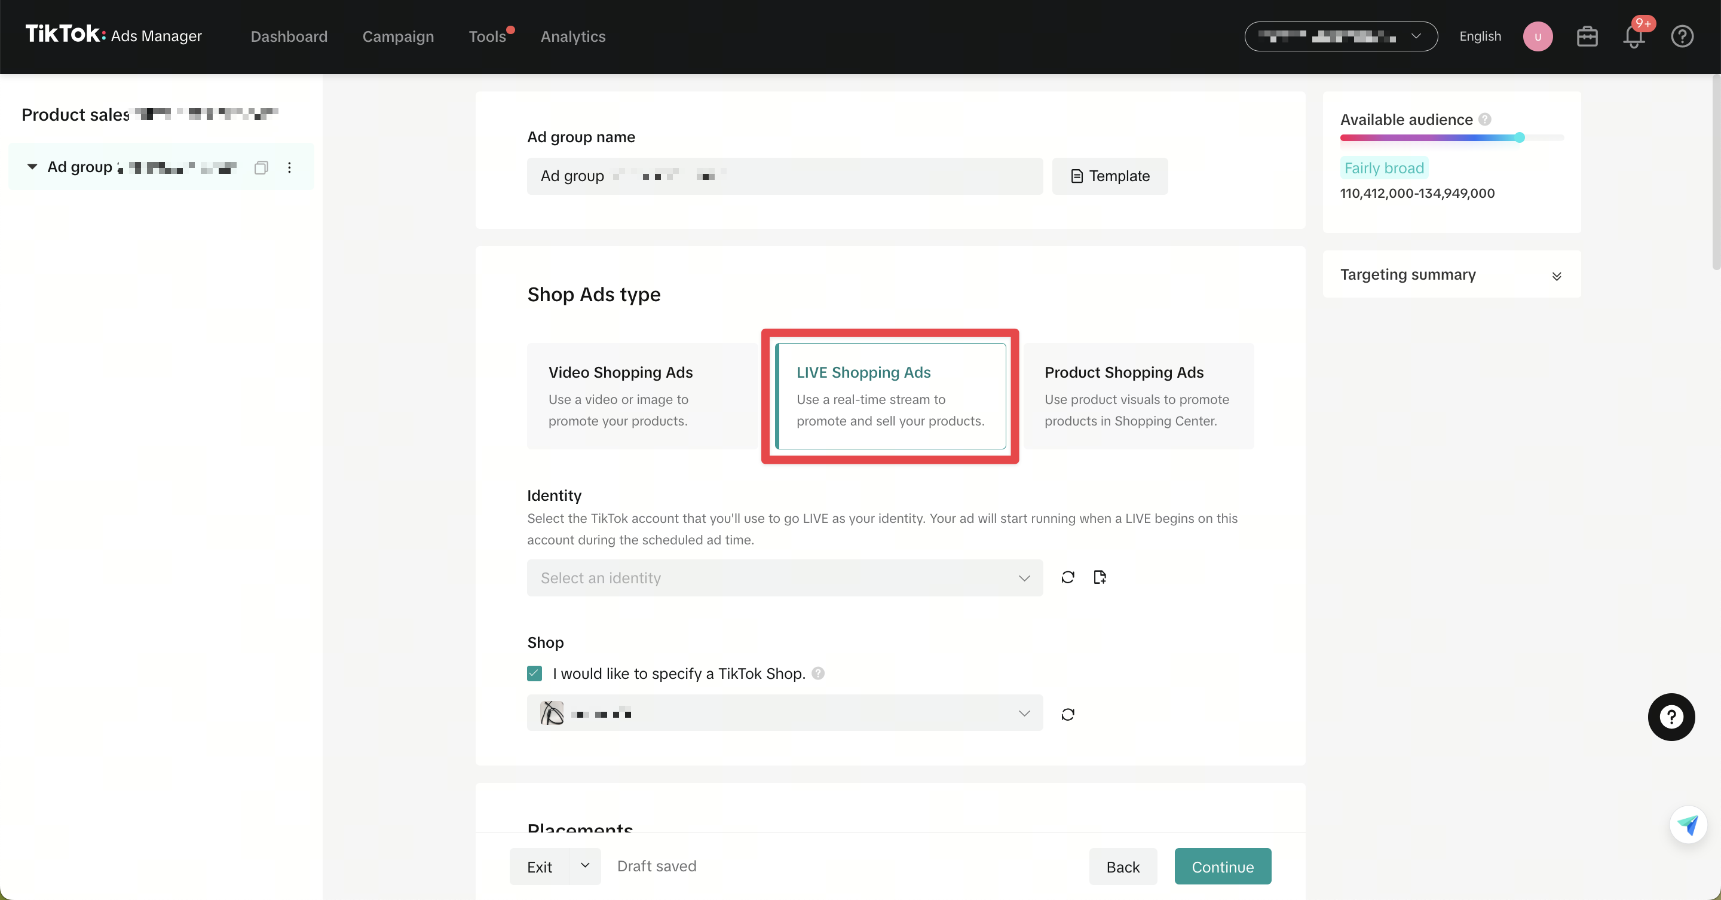Refresh the TikTok Shop list
1721x900 pixels.
coord(1068,714)
